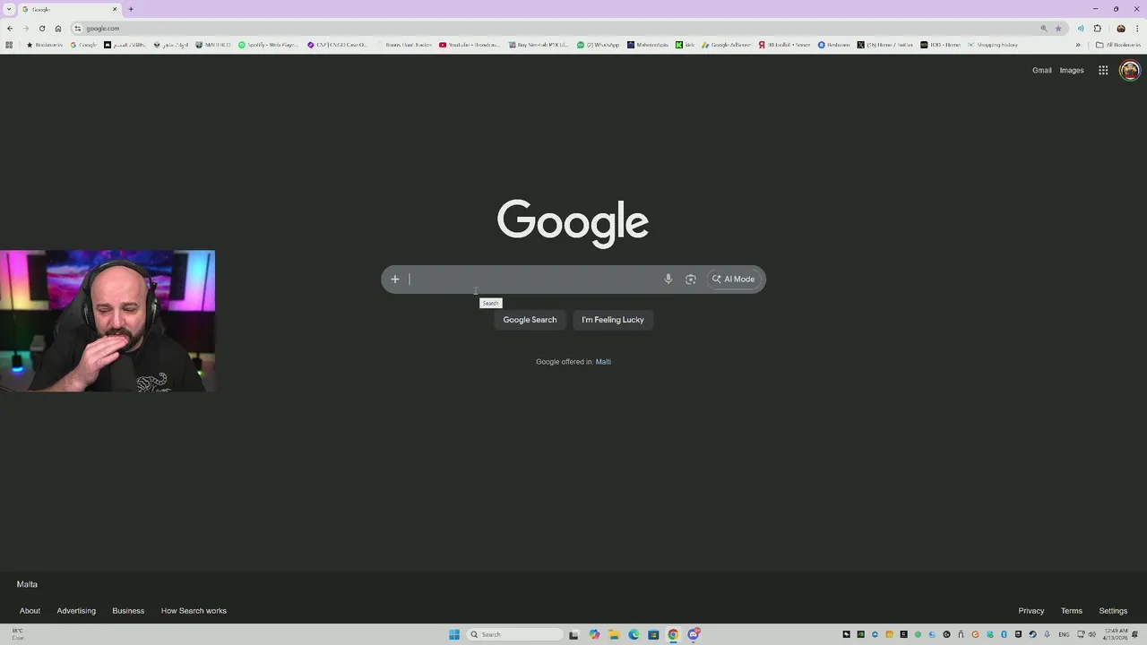The height and width of the screenshot is (645, 1147).
Task: Open Chrome profile avatar in toolbar
Action: click(1120, 28)
